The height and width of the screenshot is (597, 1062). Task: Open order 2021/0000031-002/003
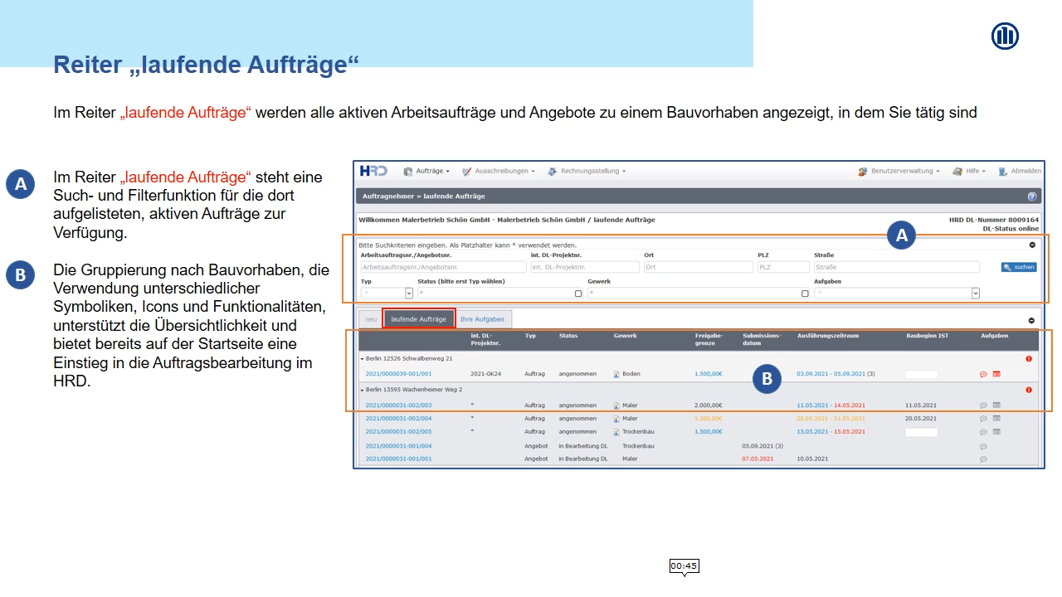click(398, 405)
